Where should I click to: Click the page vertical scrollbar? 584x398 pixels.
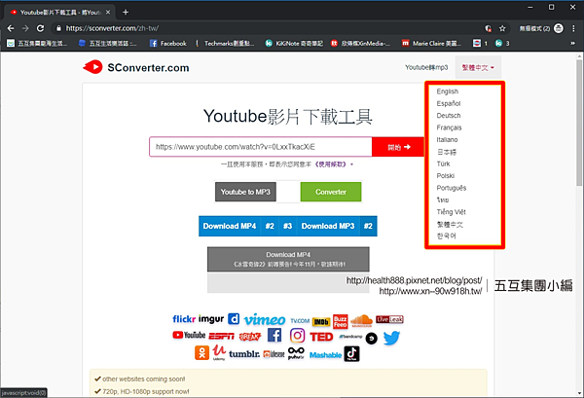tap(579, 121)
